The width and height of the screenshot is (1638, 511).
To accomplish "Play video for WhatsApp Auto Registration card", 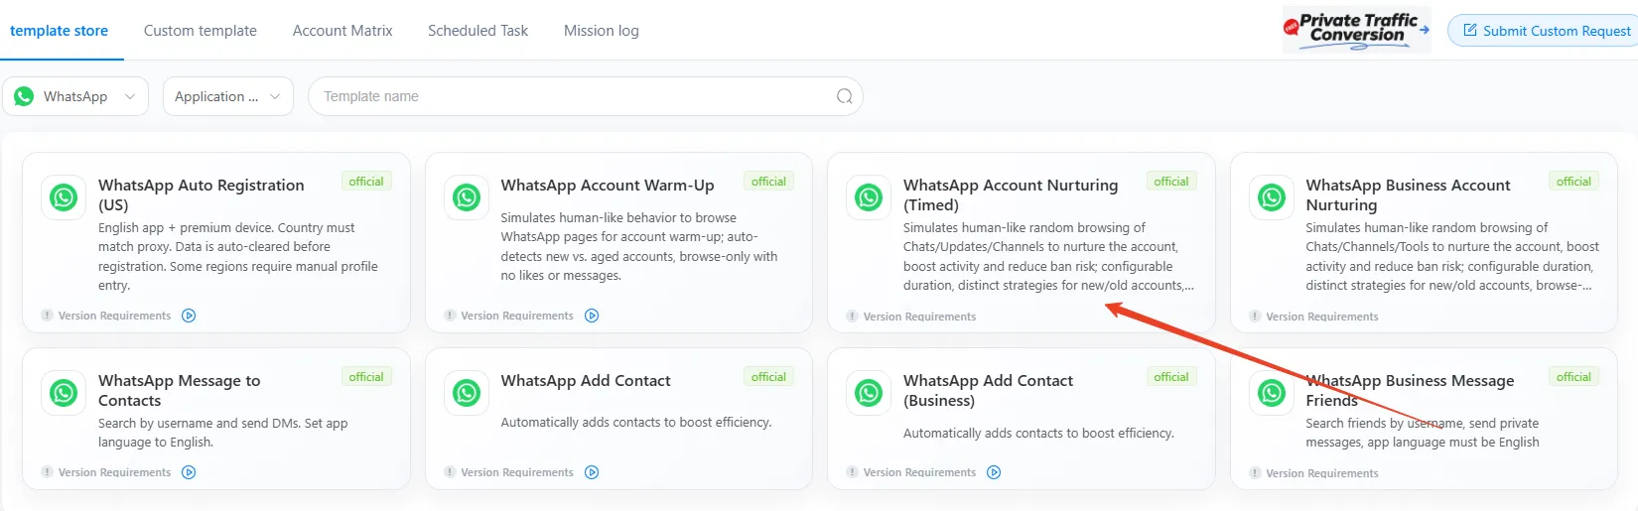I will tap(189, 316).
